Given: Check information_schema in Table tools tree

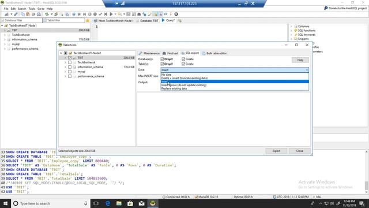Looking at the screenshot, I should 70,67.
